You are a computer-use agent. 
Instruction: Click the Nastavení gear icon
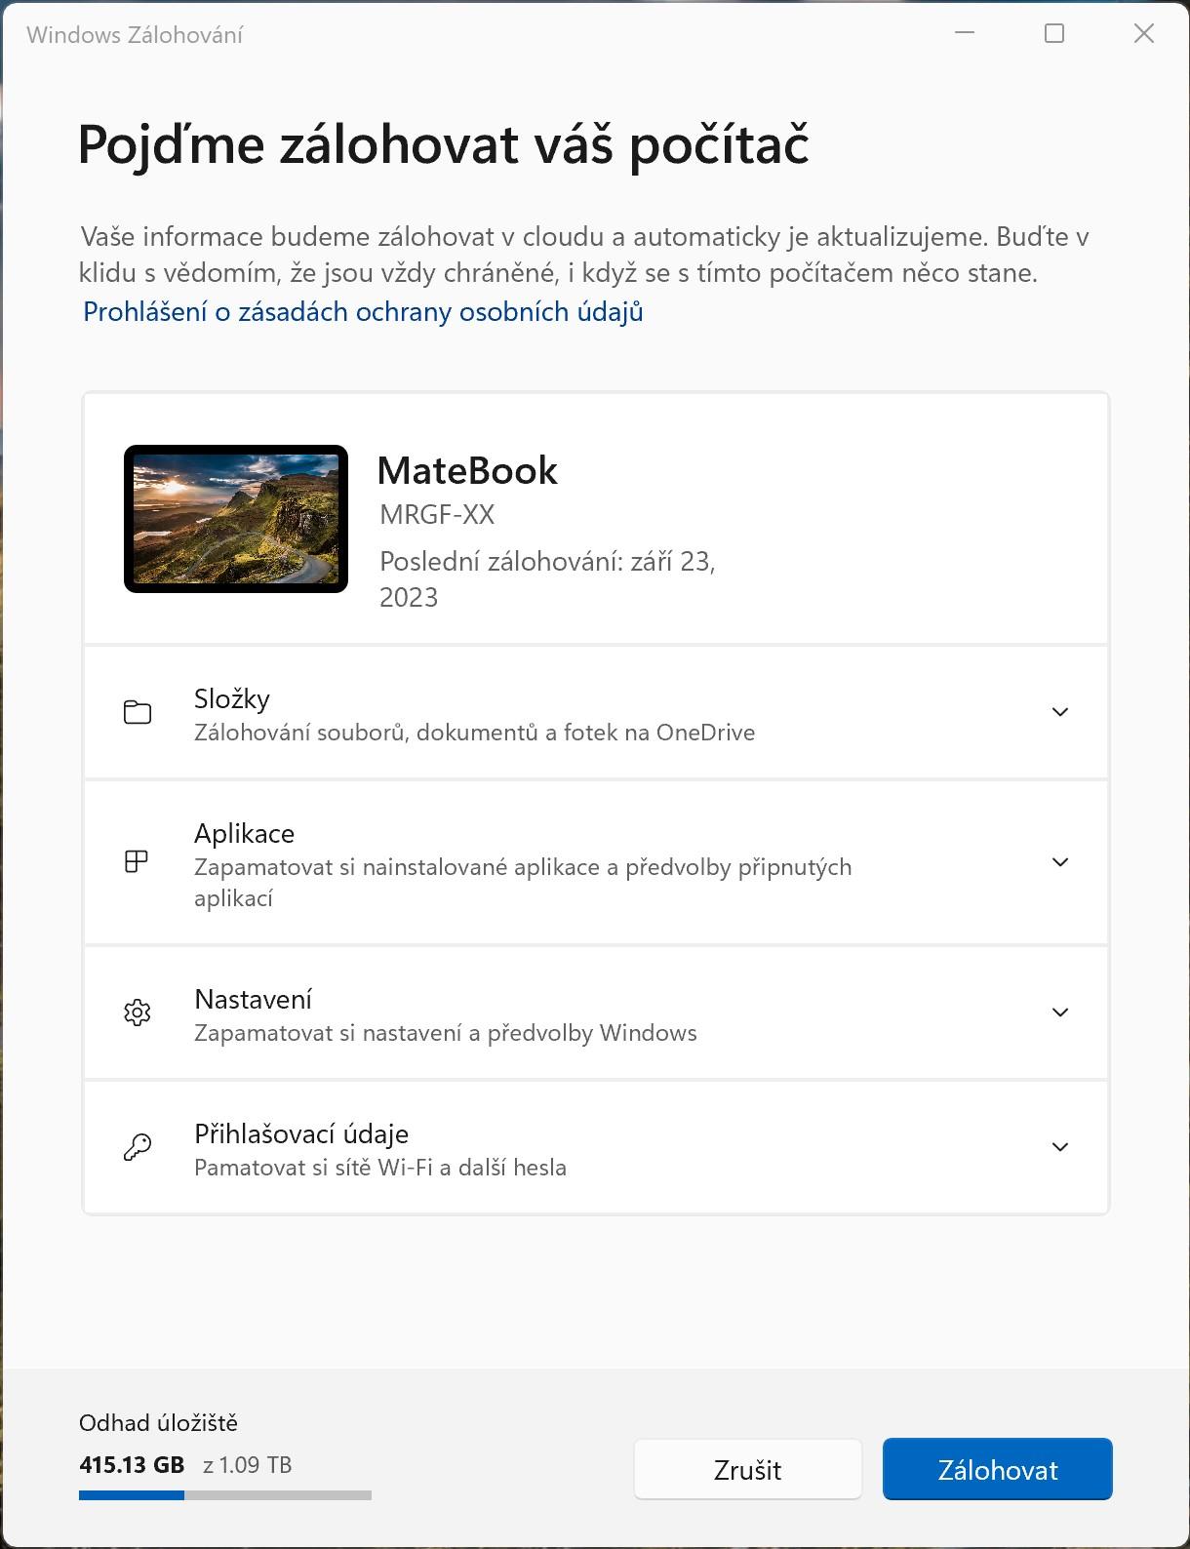[x=138, y=1013]
